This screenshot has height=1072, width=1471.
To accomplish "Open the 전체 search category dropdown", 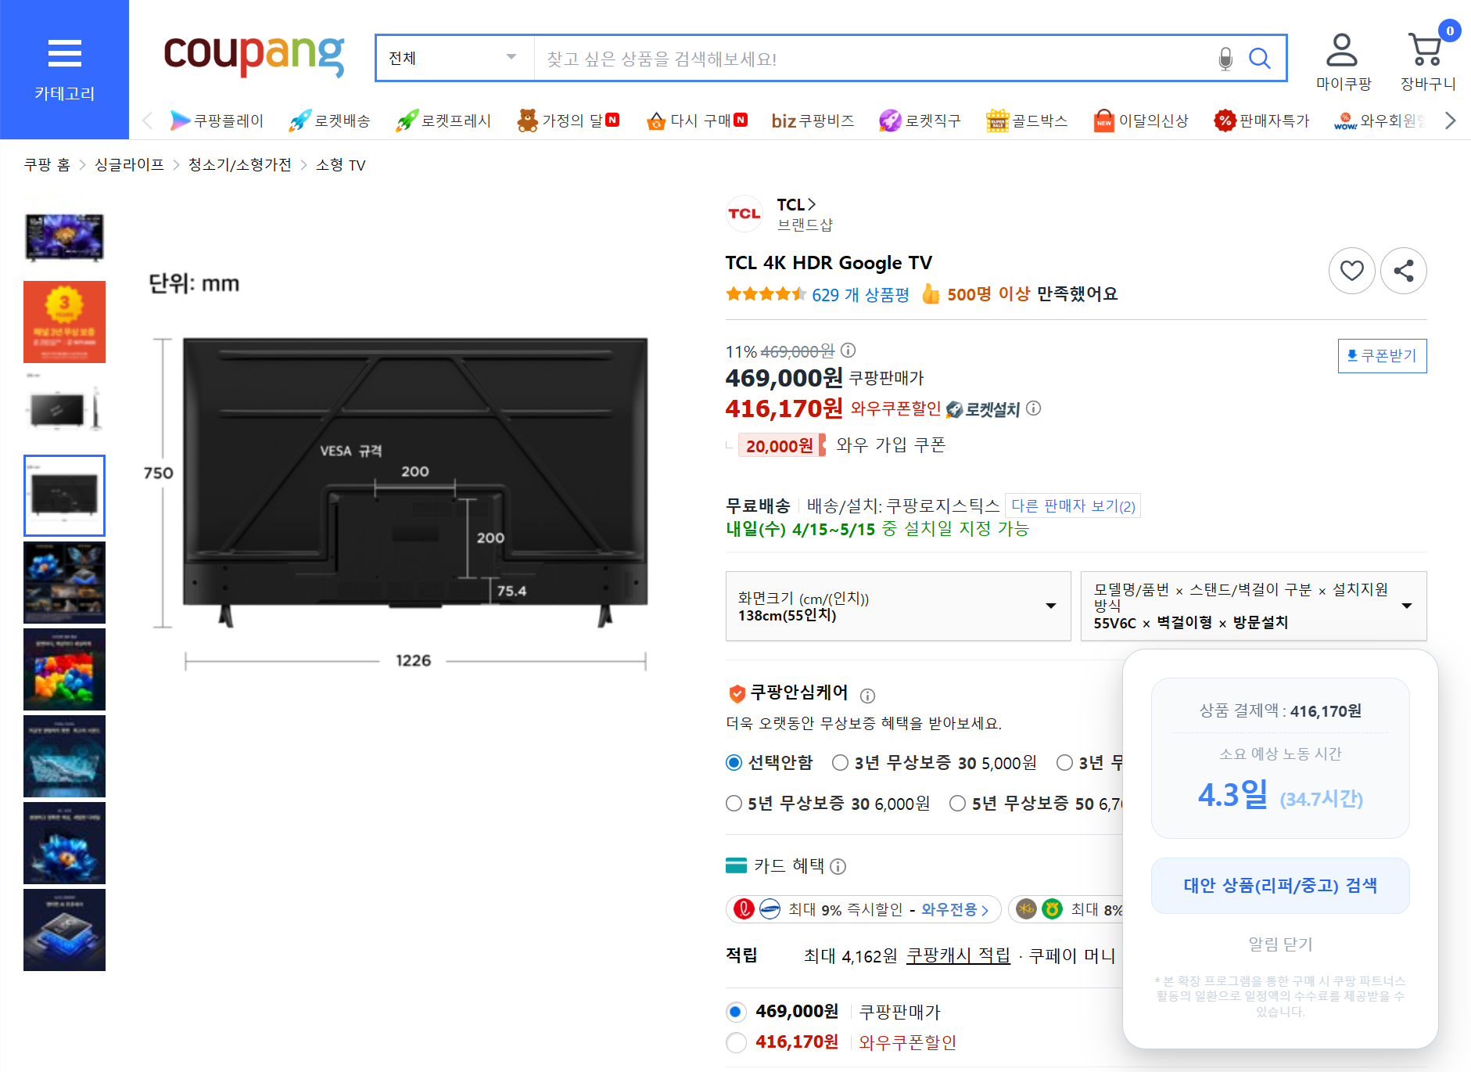I will (x=454, y=58).
